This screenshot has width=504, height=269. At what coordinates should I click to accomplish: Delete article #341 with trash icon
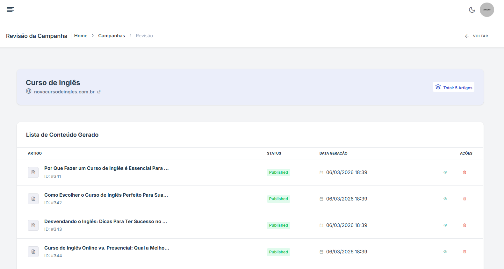(x=464, y=172)
